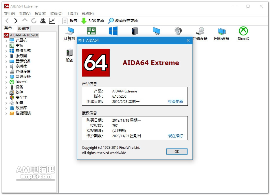270x195 pixels.
Task: Open the 收藏(O) menu
Action: pyautogui.click(x=56, y=13)
